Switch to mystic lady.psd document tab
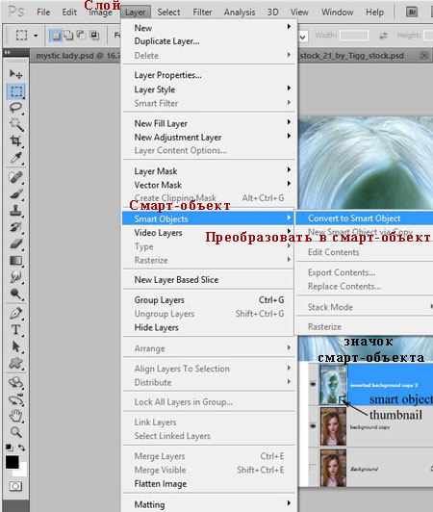This screenshot has width=433, height=512. 77,56
